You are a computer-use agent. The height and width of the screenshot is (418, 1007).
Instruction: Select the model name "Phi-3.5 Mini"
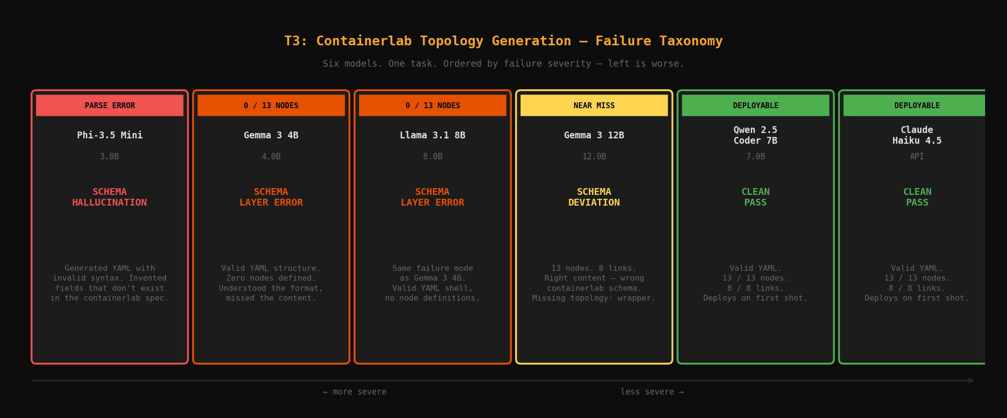pyautogui.click(x=110, y=135)
